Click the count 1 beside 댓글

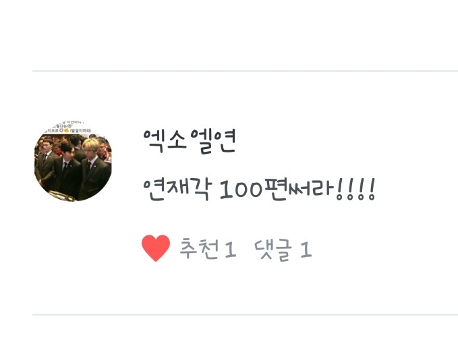pos(306,250)
